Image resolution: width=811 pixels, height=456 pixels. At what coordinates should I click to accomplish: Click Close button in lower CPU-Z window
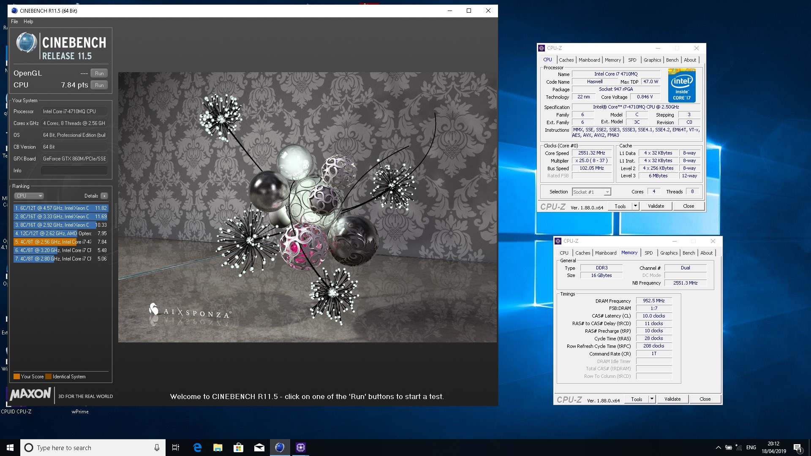705,399
